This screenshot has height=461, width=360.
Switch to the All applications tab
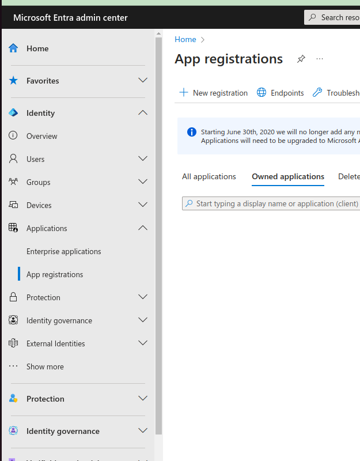pyautogui.click(x=209, y=176)
